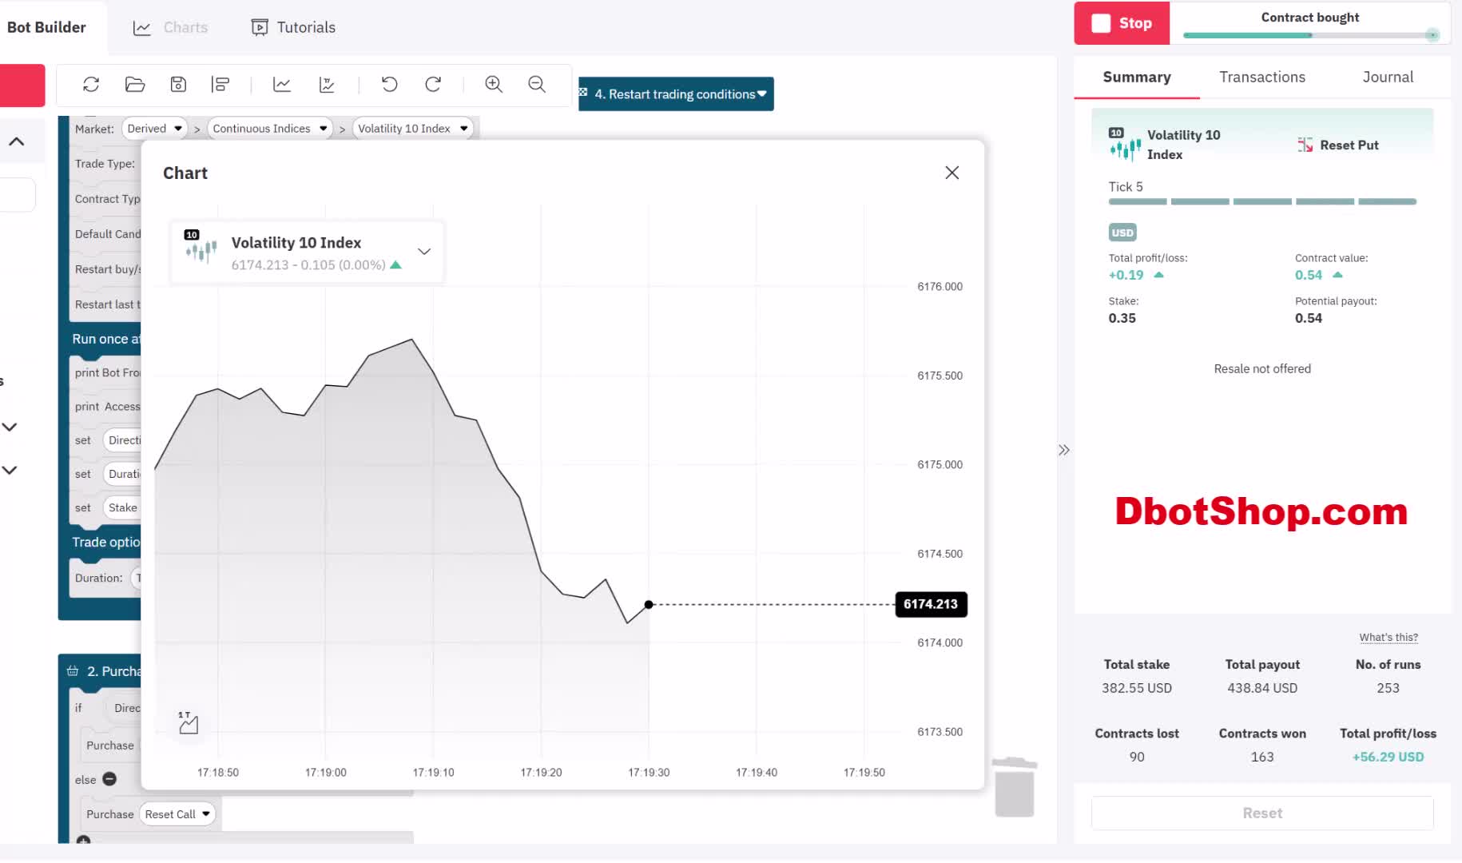The height and width of the screenshot is (863, 1462).
Task: Close the Chart popup window
Action: 951,173
